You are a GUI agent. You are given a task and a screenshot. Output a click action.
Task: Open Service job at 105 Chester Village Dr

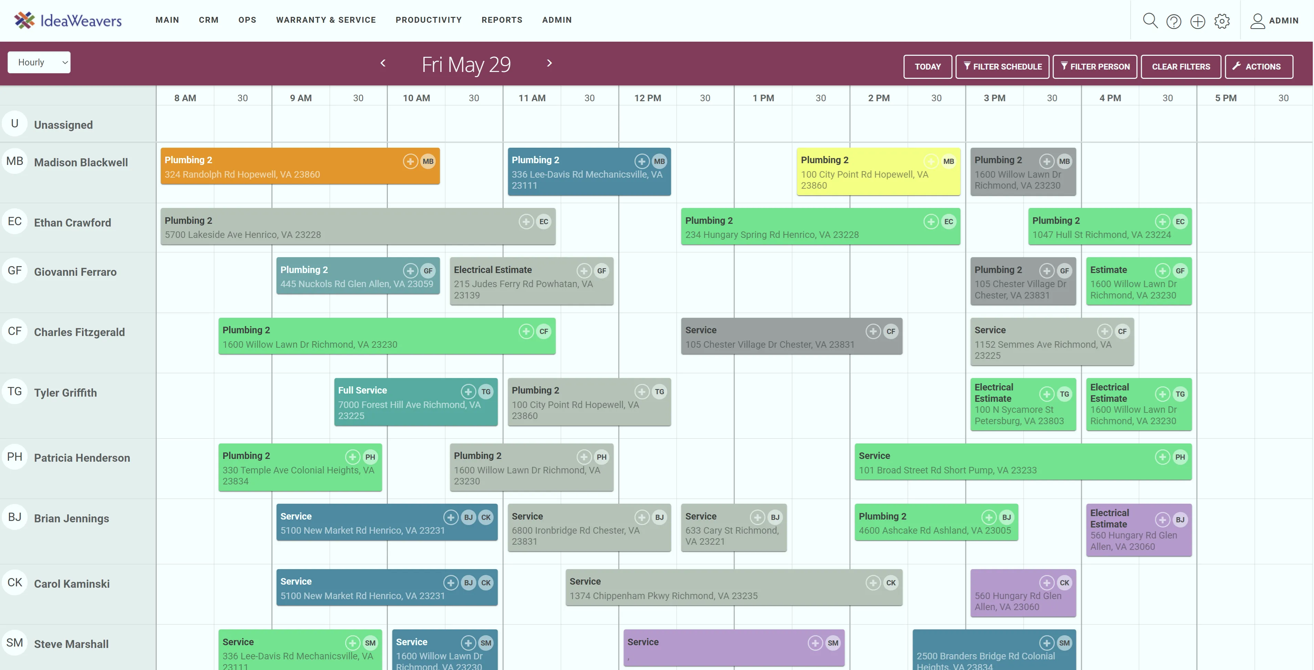click(791, 336)
